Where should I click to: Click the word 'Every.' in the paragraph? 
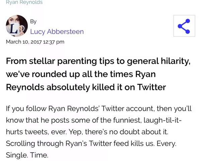(x=166, y=144)
